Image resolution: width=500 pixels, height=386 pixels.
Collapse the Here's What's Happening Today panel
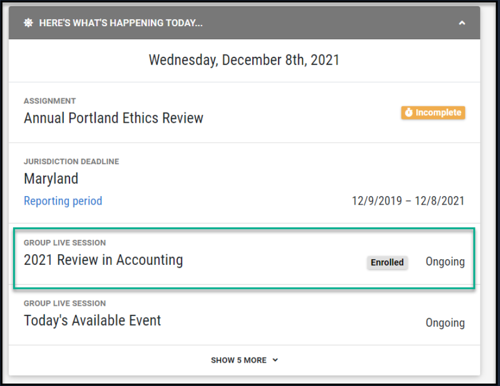click(462, 23)
